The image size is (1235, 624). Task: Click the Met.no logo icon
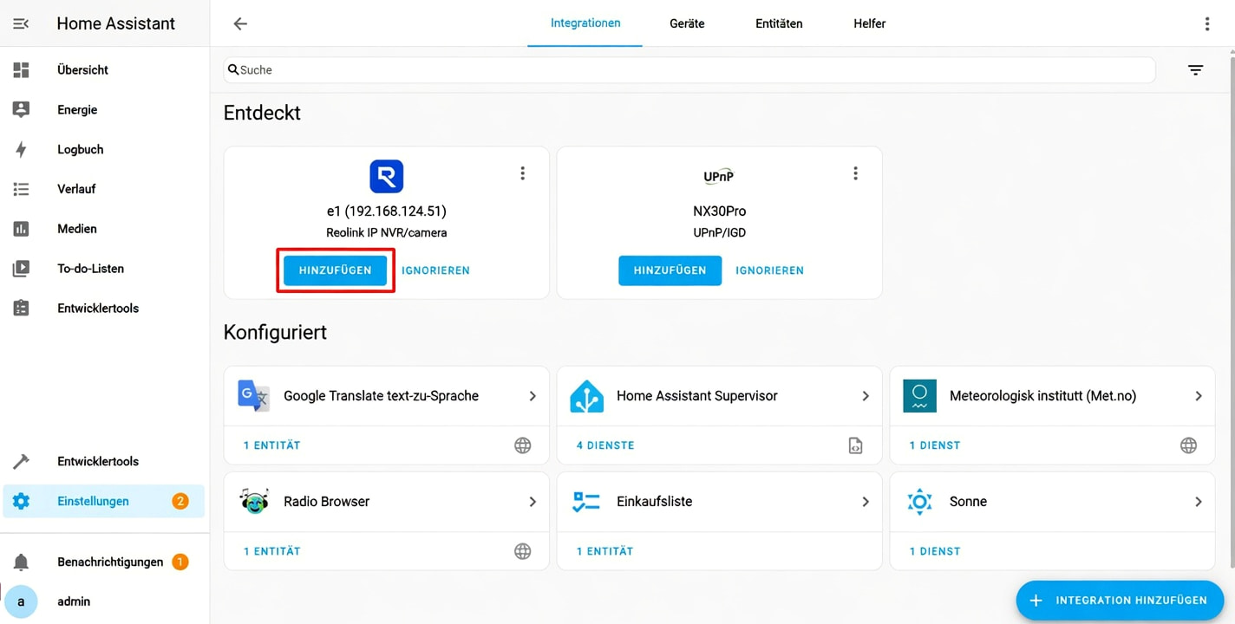[919, 396]
